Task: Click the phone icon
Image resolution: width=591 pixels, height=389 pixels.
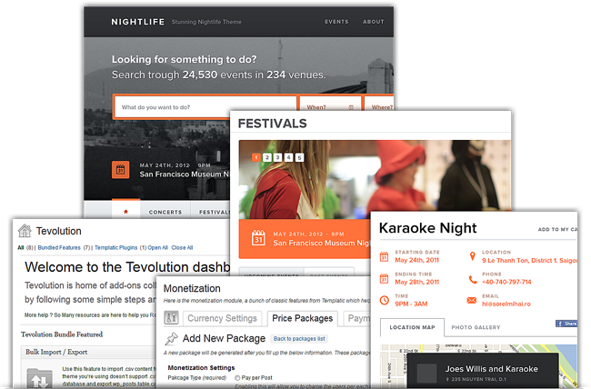Action: pos(472,279)
